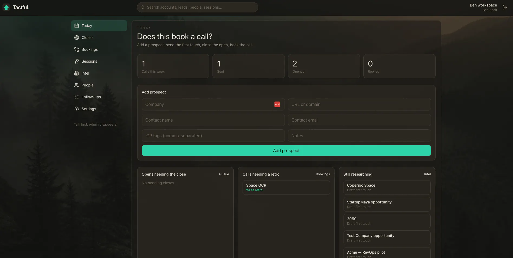513x258 pixels.
Task: Click the Ben workspace account name
Action: [x=483, y=5]
